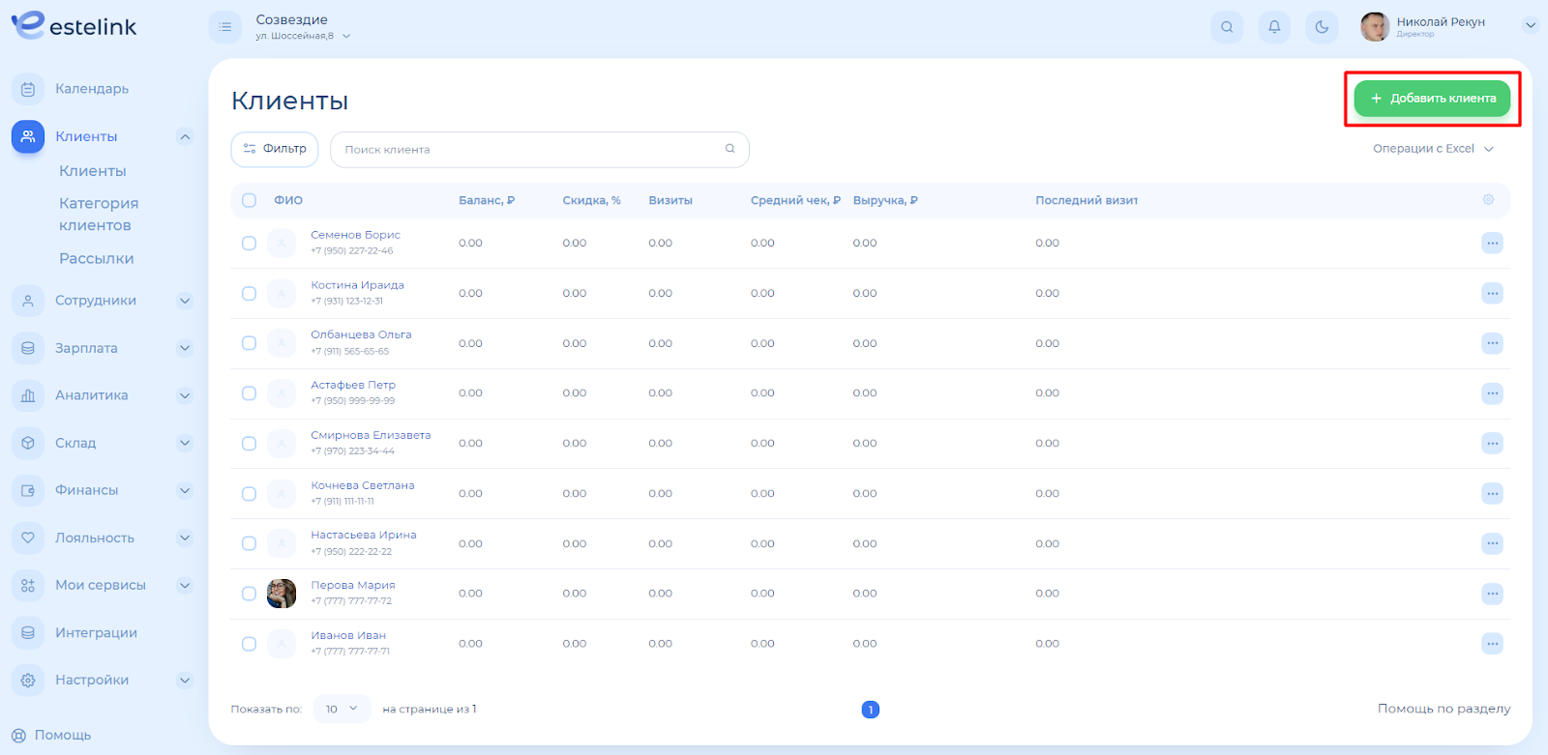Open notifications bell icon
This screenshot has height=755, width=1548.
tap(1274, 27)
